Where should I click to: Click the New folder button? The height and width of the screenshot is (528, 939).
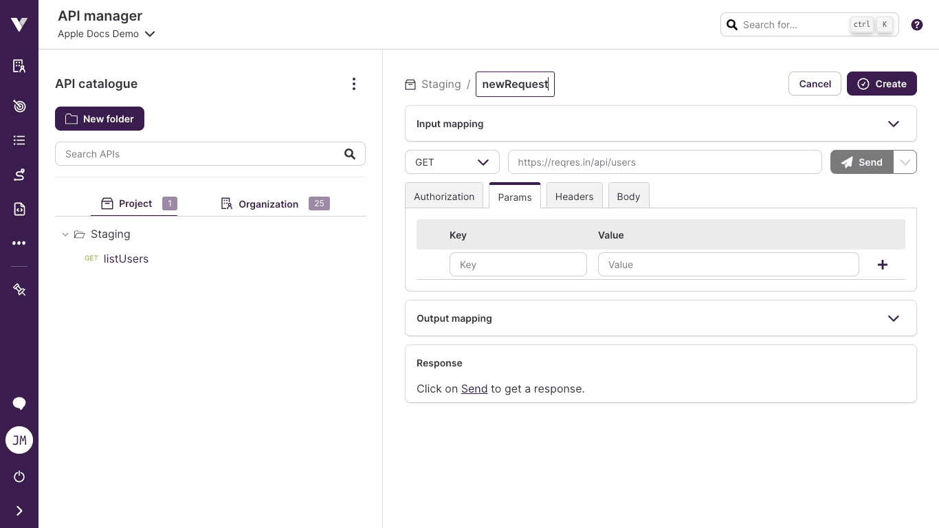coord(100,118)
